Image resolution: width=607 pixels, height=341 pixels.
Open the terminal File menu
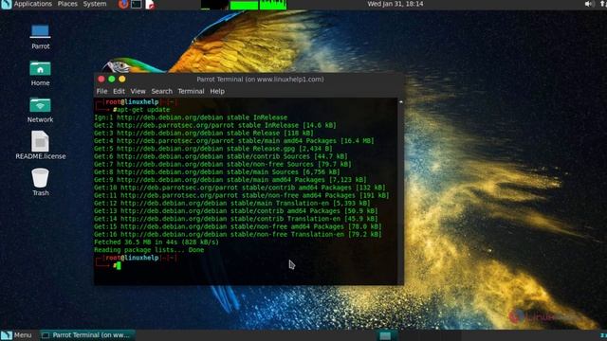101,91
